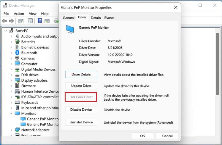Click the Computer monitor icon in tree
The width and height of the screenshot is (222, 145).
(x=17, y=64)
